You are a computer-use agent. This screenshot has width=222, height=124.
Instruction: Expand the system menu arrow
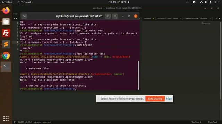[219, 2]
